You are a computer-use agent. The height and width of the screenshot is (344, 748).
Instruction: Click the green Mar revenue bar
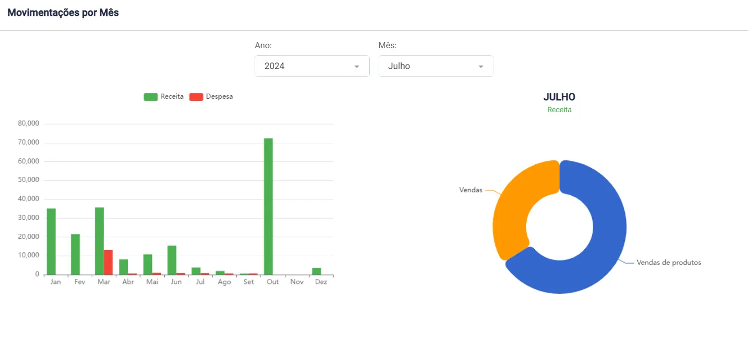(99, 241)
